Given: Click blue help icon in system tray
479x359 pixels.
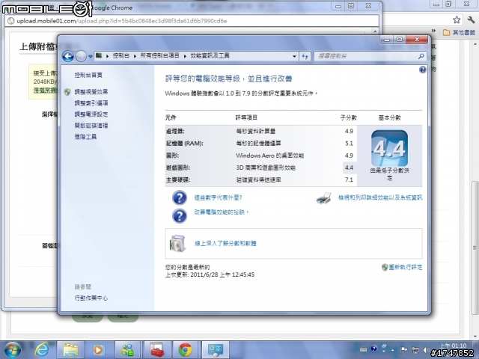Looking at the screenshot, I should coord(374,349).
